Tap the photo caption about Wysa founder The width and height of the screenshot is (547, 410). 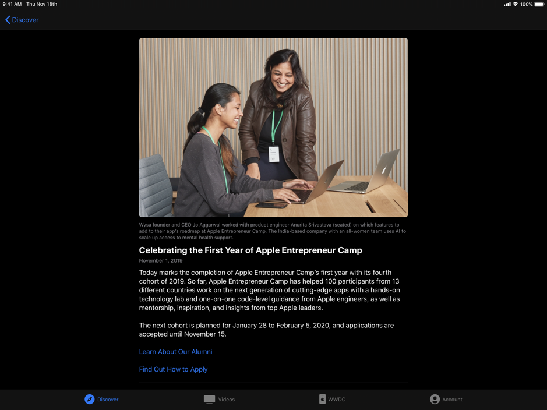pos(273,231)
